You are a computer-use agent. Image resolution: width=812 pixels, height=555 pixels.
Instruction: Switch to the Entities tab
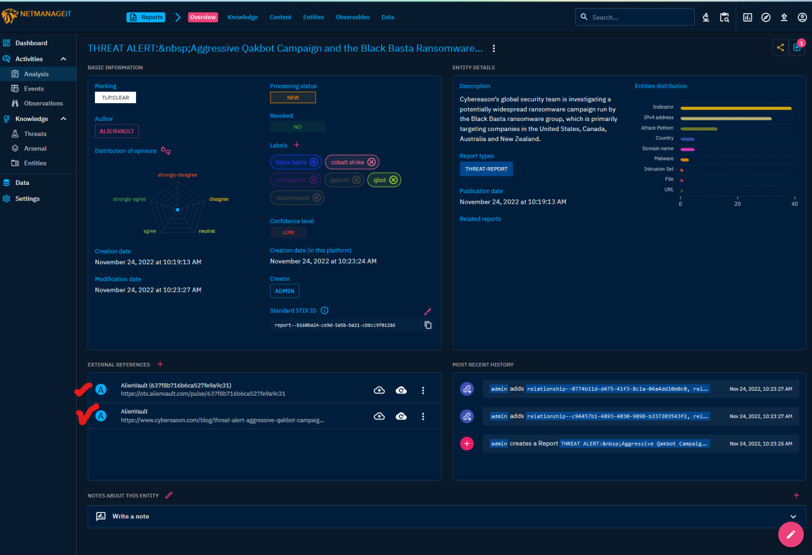(x=313, y=17)
